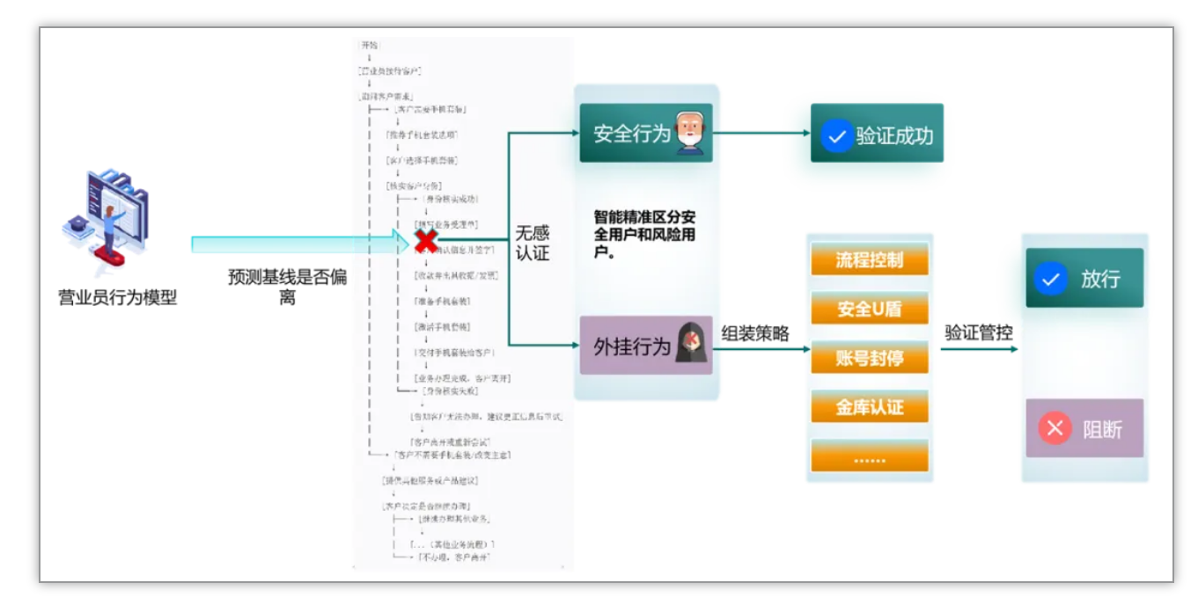Click the red X mark on the flowchart
The width and height of the screenshot is (1198, 612).
point(427,239)
